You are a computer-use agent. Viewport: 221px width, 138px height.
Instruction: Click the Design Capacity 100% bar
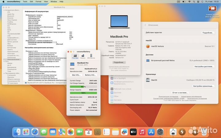pos(83,93)
